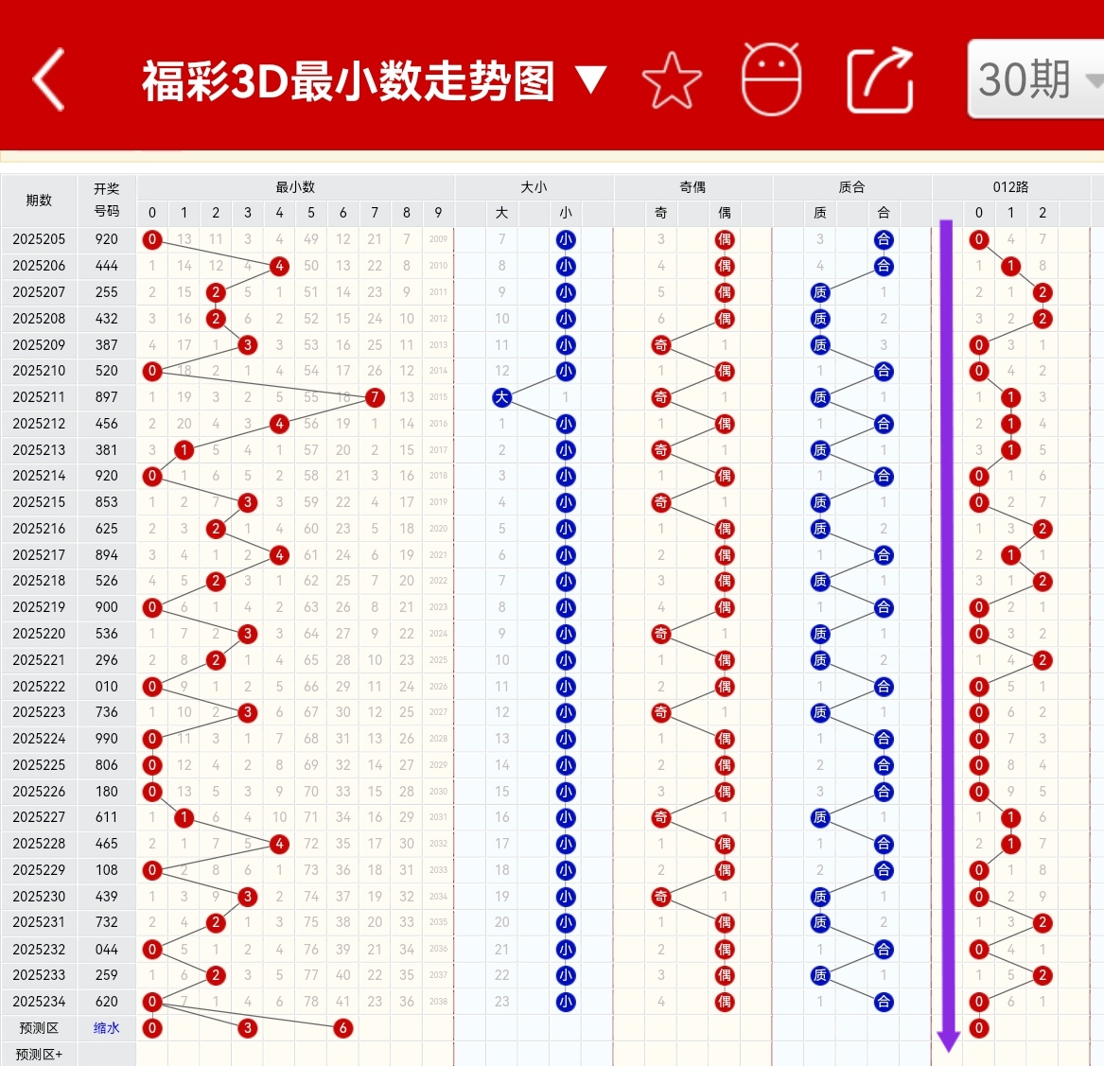Click the 质合 column group header
The width and height of the screenshot is (1104, 1066).
852,187
